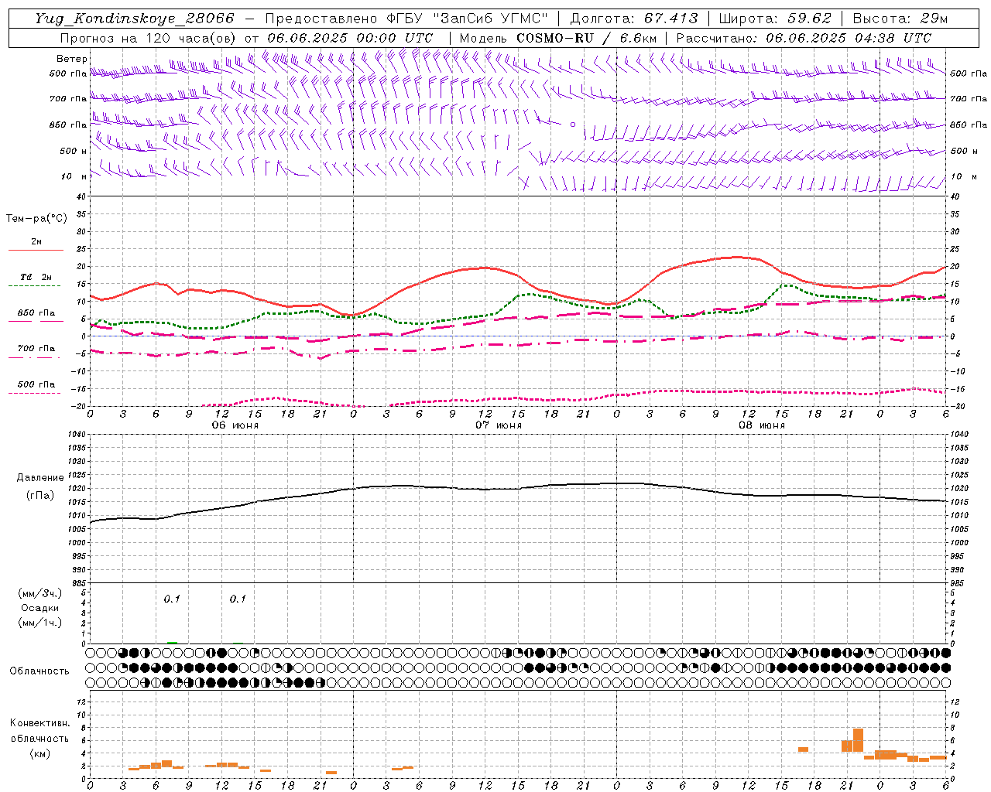Screen dimensions: 991x792
Task: Click the Конвективн. облачность (км) label
Action: (39, 739)
